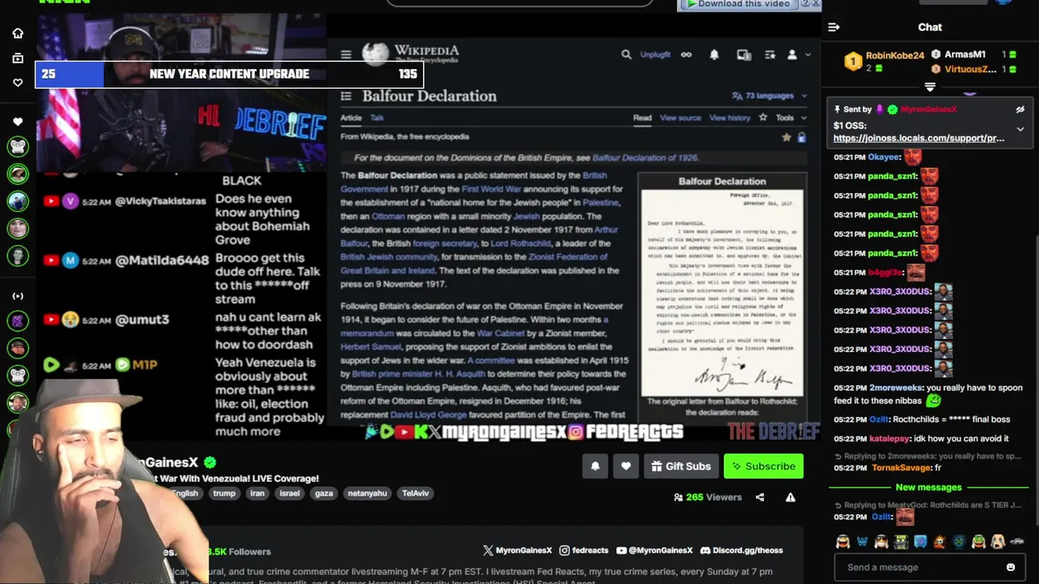Open the Herbert Samuel link

pyautogui.click(x=370, y=346)
